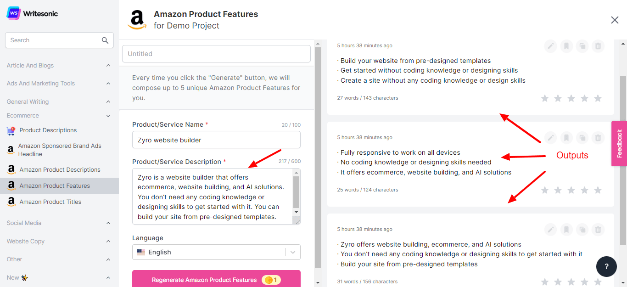Rate the first output three stars

tap(571, 98)
